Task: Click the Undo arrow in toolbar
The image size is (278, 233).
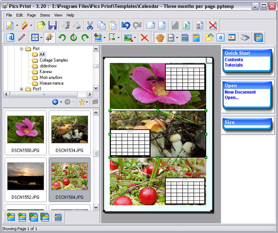Action: [x=126, y=25]
